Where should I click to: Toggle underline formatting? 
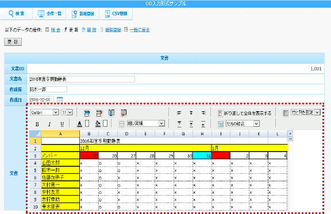tap(62, 124)
